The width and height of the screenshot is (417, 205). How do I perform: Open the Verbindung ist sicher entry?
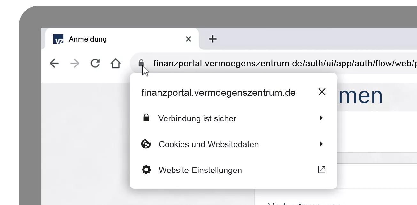[234, 118]
